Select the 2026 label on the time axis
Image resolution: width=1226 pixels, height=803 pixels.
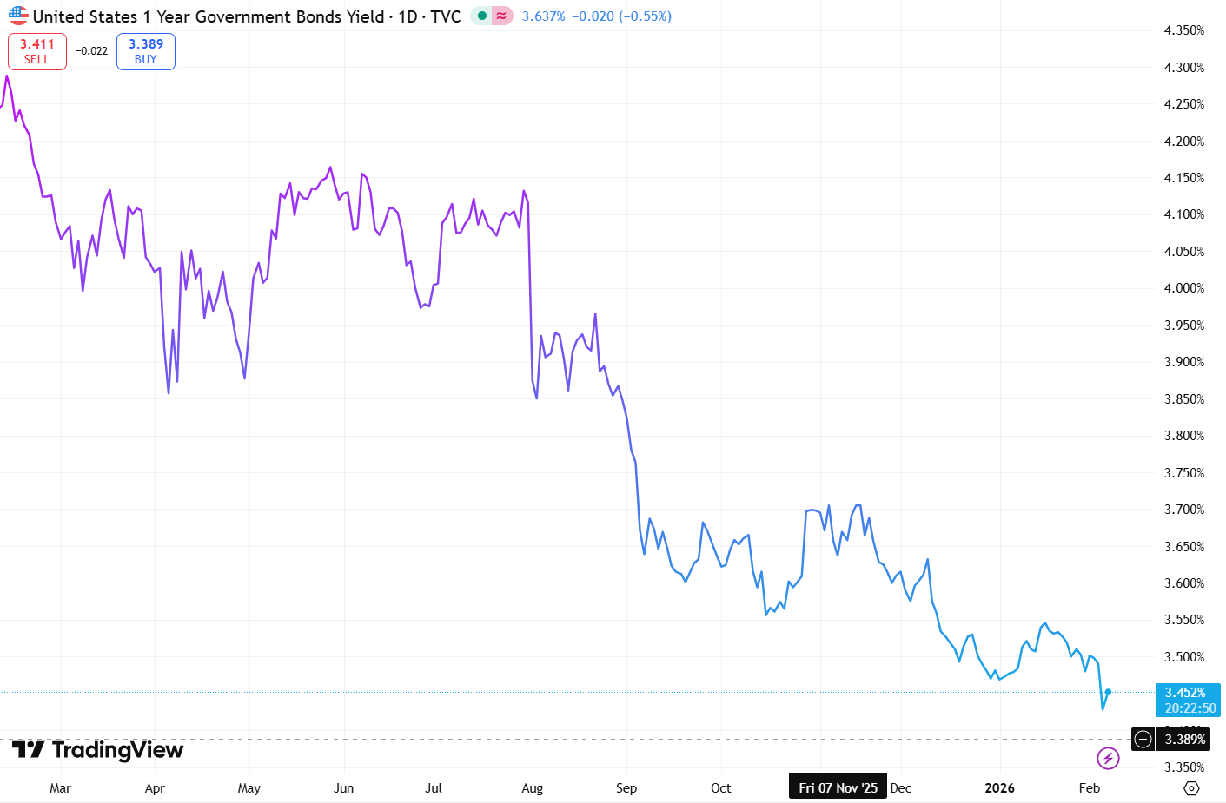1000,787
